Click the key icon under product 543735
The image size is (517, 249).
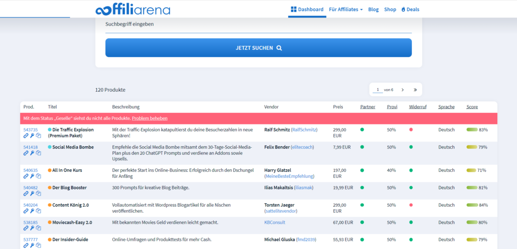coord(32,136)
